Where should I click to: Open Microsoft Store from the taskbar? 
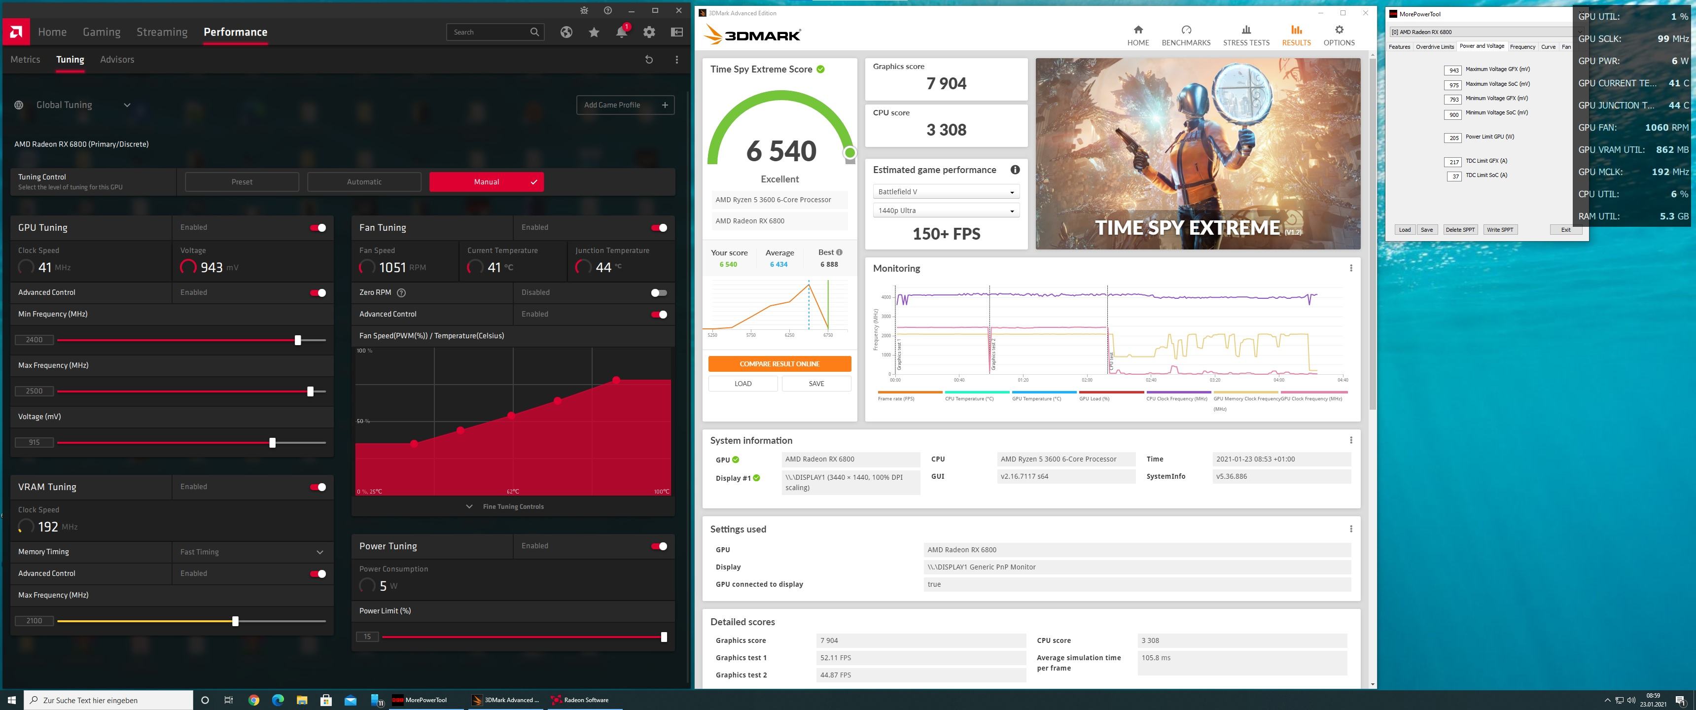[326, 700]
